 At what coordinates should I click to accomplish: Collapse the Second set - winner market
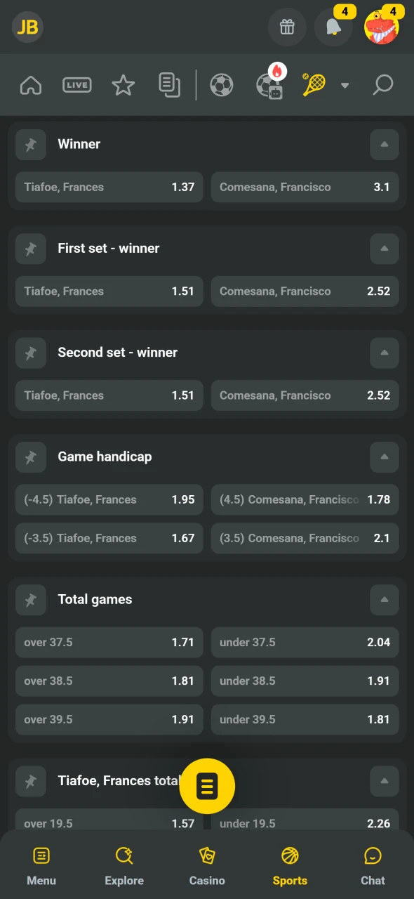coord(385,353)
